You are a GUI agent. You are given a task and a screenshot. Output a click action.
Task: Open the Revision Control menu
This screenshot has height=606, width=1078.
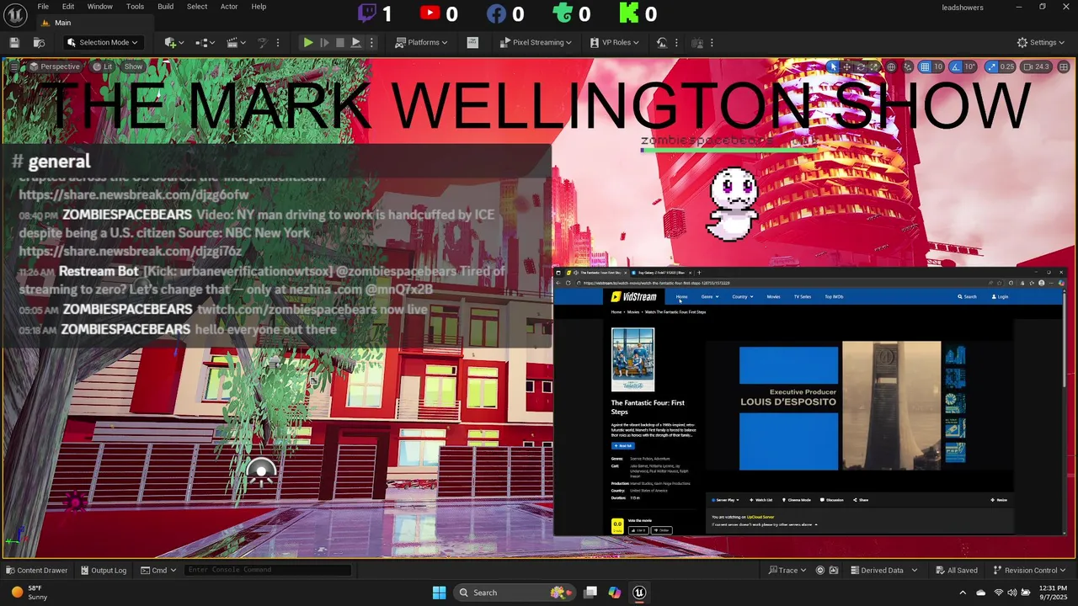[1029, 570]
